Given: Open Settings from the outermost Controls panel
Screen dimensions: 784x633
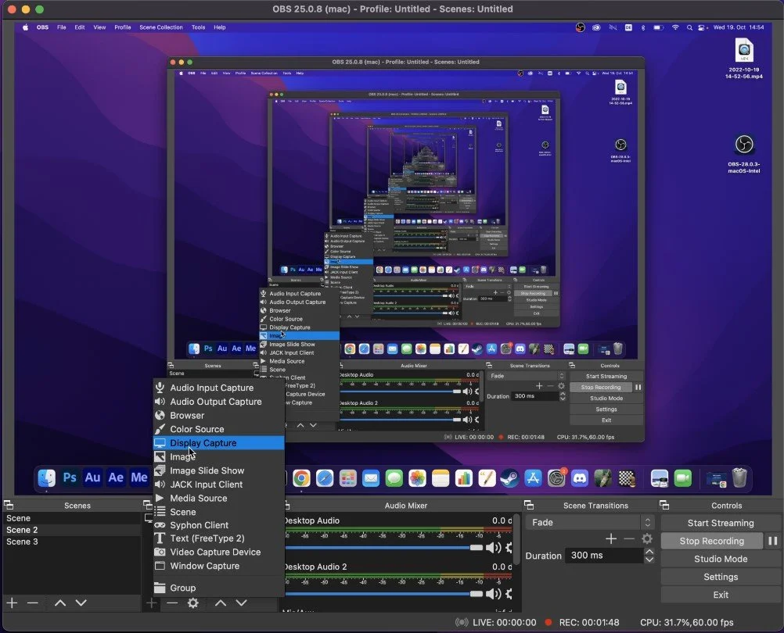Looking at the screenshot, I should click(x=721, y=577).
